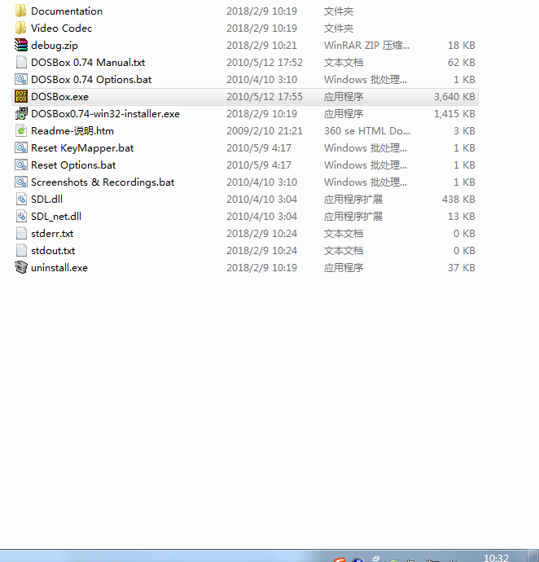Select the file name 'DOSBox 0.74 Options.bat'

coord(91,80)
